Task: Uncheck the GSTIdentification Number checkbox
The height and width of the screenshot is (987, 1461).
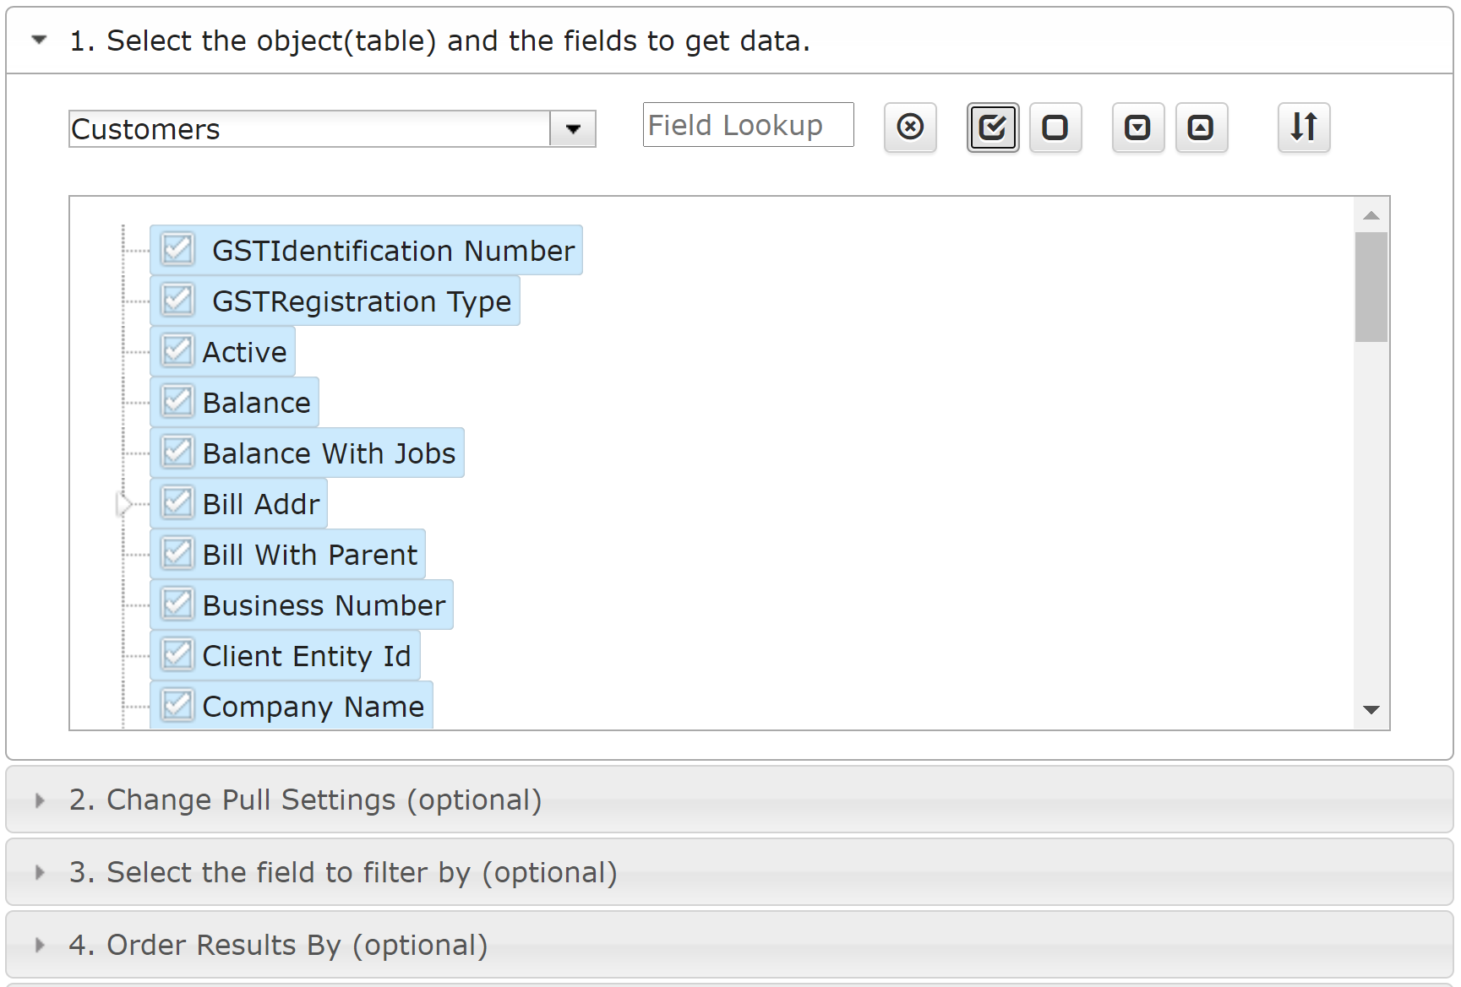Action: tap(177, 250)
